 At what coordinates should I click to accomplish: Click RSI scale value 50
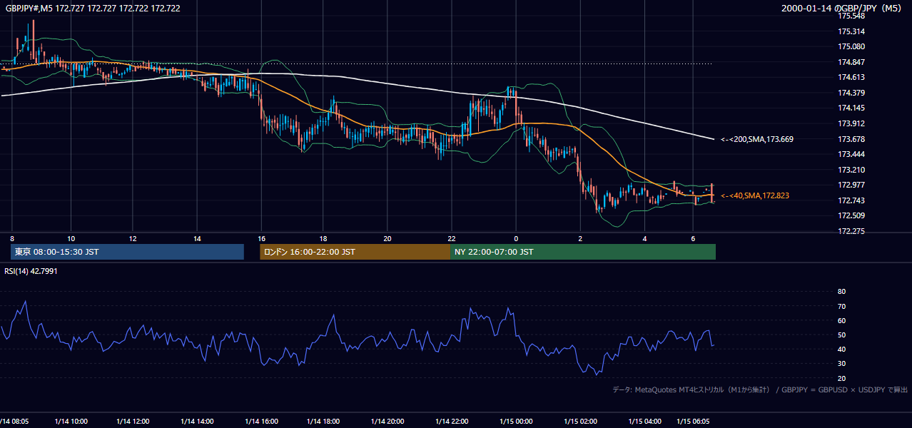point(841,335)
